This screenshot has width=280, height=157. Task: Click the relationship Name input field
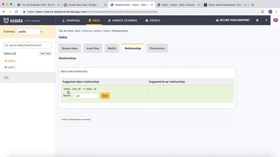[86, 96]
